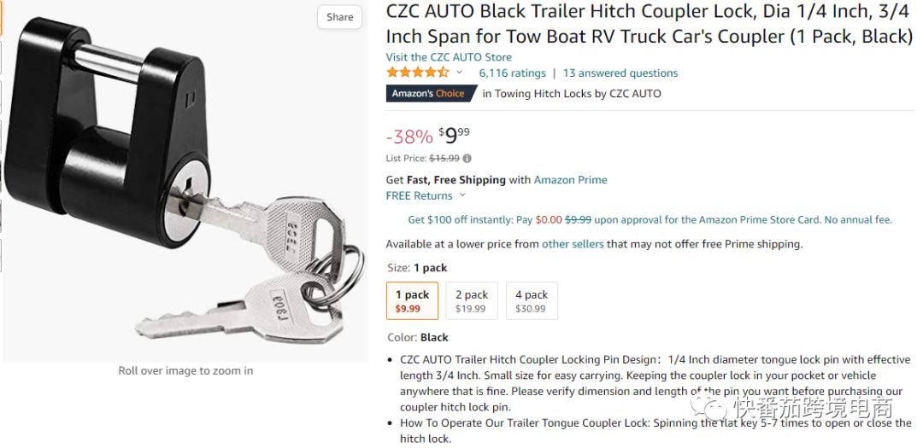
Task: View the 13 answered questions
Action: pos(620,73)
